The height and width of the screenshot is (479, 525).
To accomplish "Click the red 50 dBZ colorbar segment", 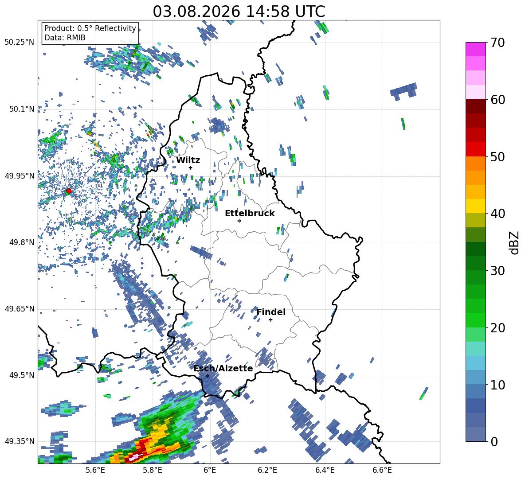I will pyautogui.click(x=475, y=149).
